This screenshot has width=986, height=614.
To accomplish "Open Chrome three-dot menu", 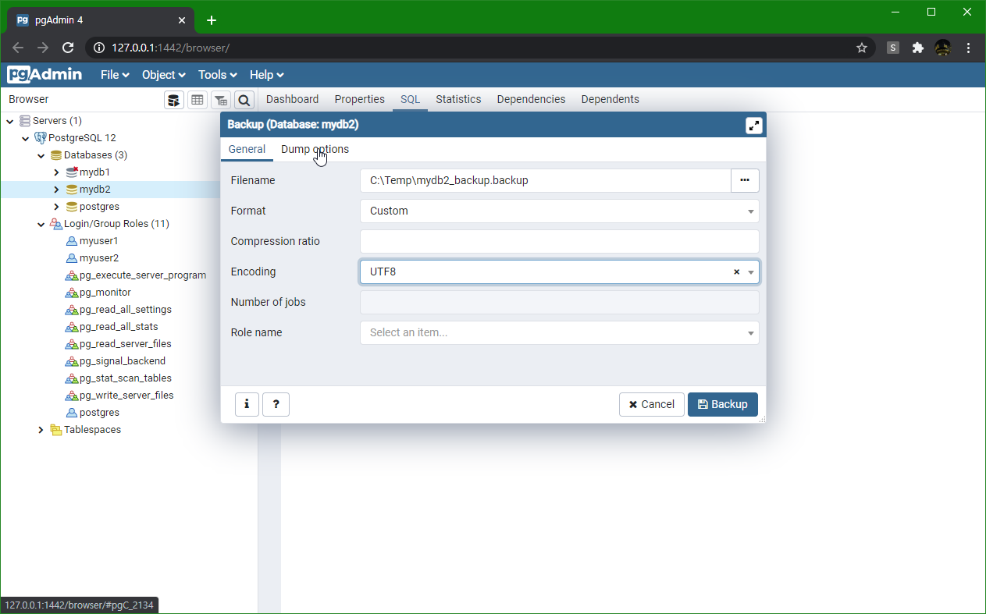I will tap(968, 48).
